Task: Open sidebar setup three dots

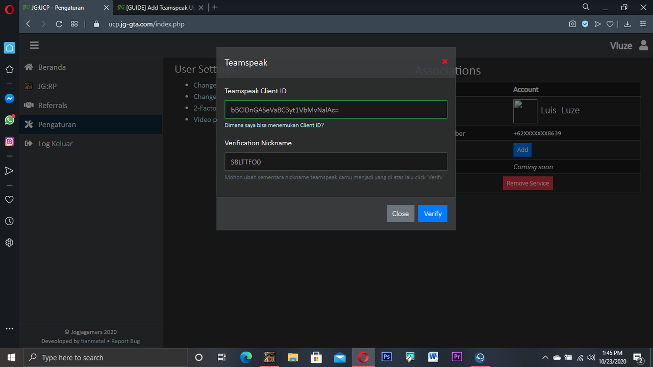Action: pos(9,329)
